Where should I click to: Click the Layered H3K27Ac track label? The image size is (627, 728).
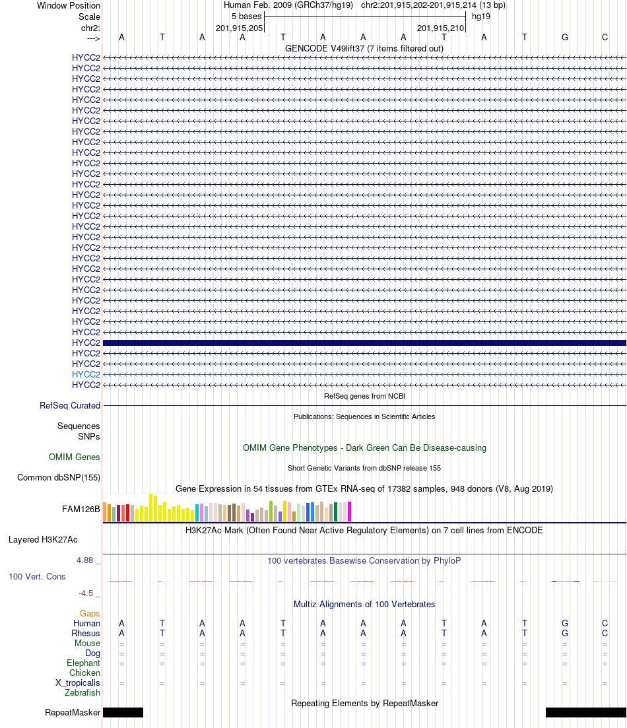43,539
